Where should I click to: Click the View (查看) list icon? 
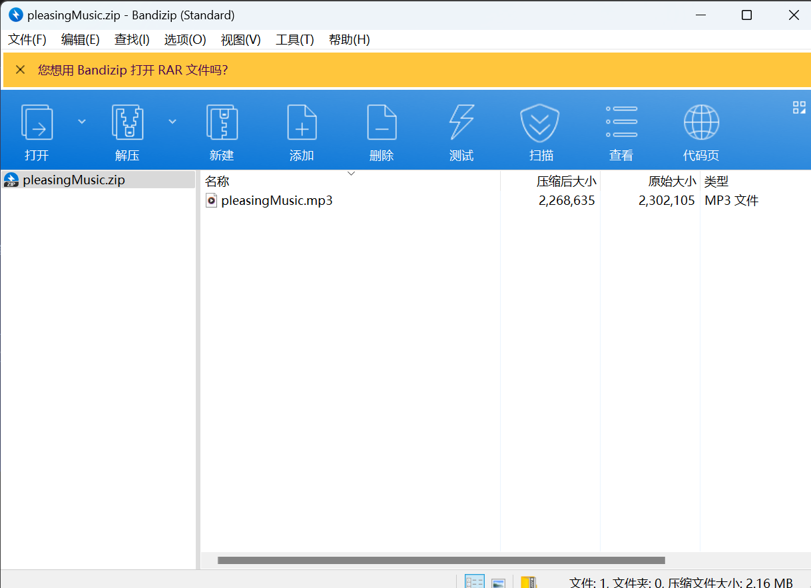(621, 122)
